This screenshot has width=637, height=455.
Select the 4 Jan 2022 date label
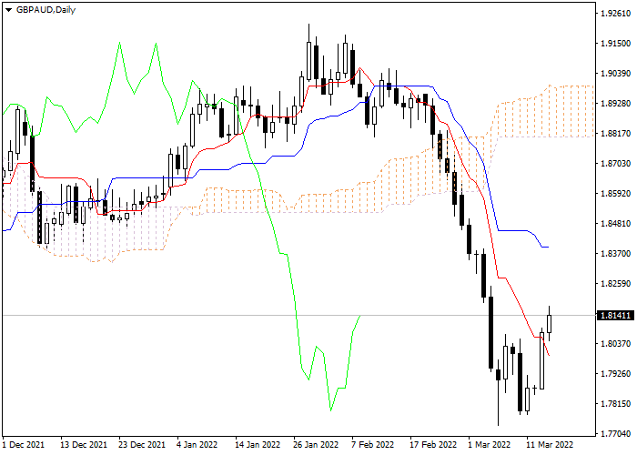197,445
